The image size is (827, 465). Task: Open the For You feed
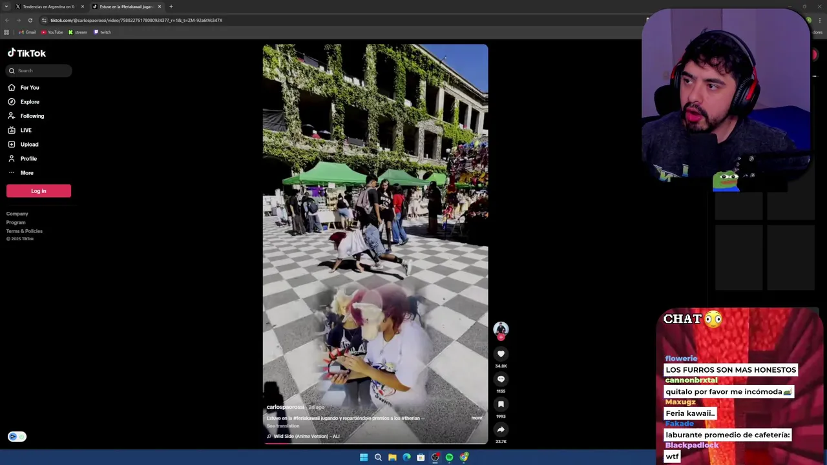point(24,87)
